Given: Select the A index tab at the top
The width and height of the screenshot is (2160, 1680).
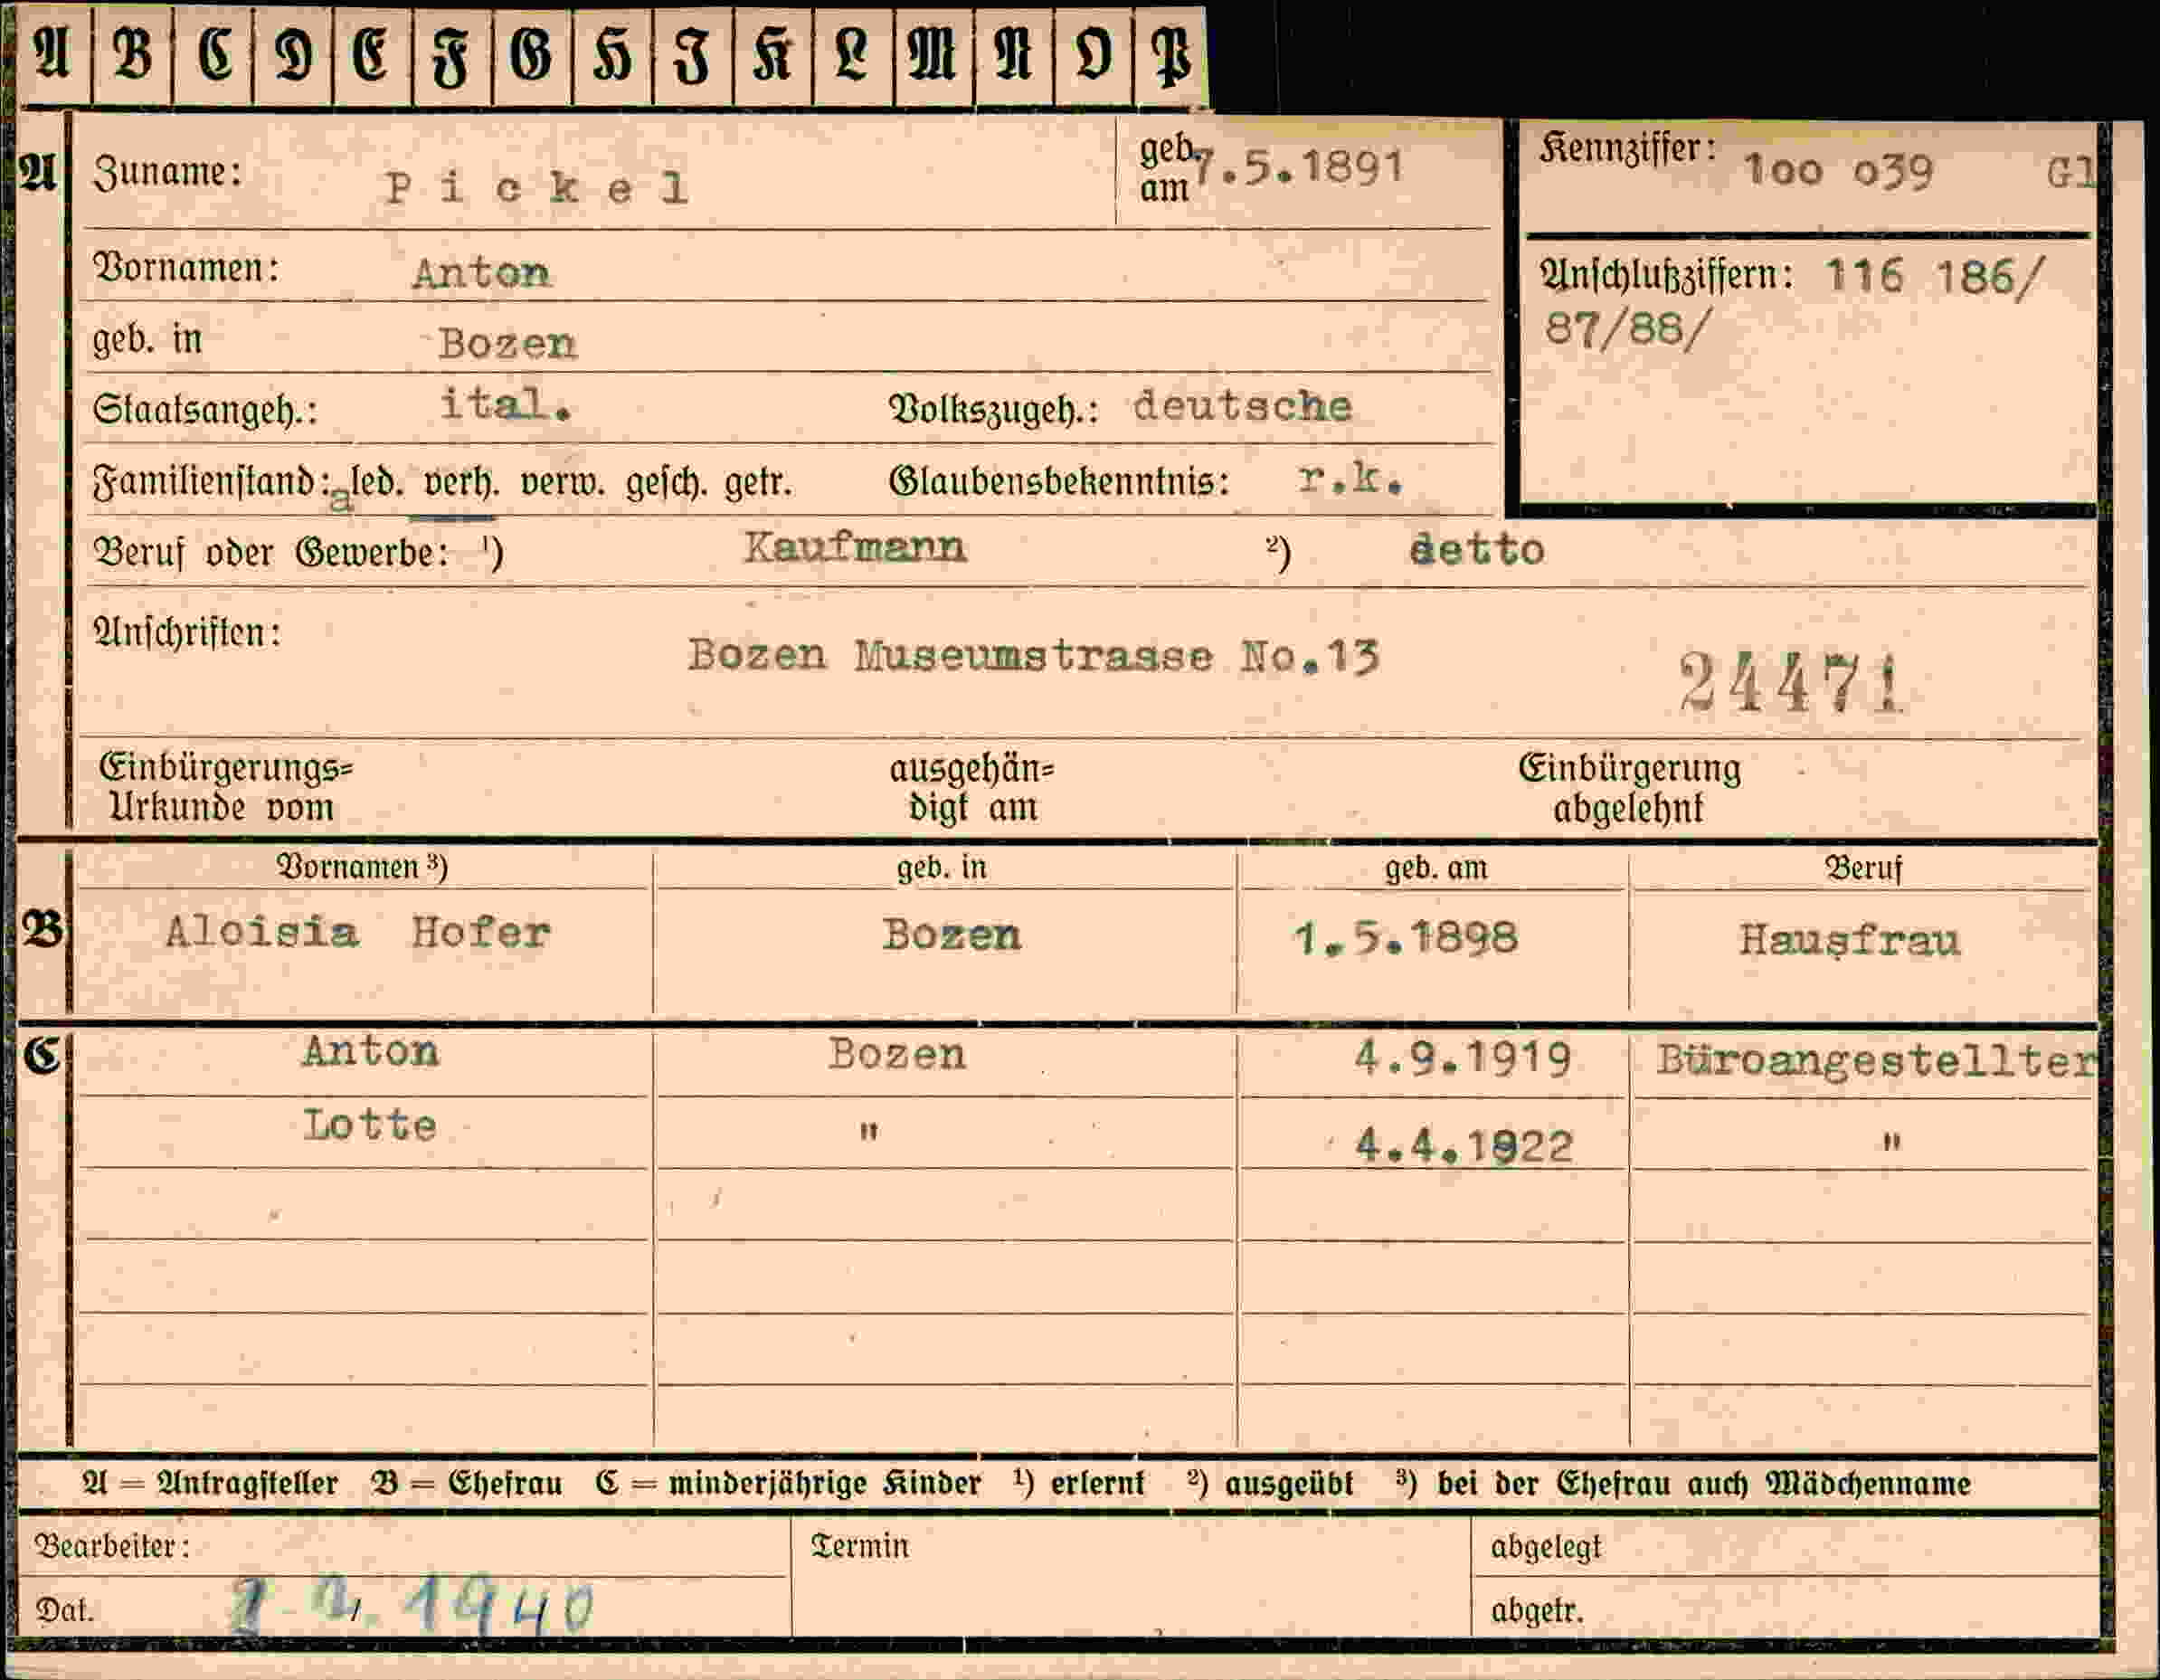Looking at the screenshot, I should 53,54.
